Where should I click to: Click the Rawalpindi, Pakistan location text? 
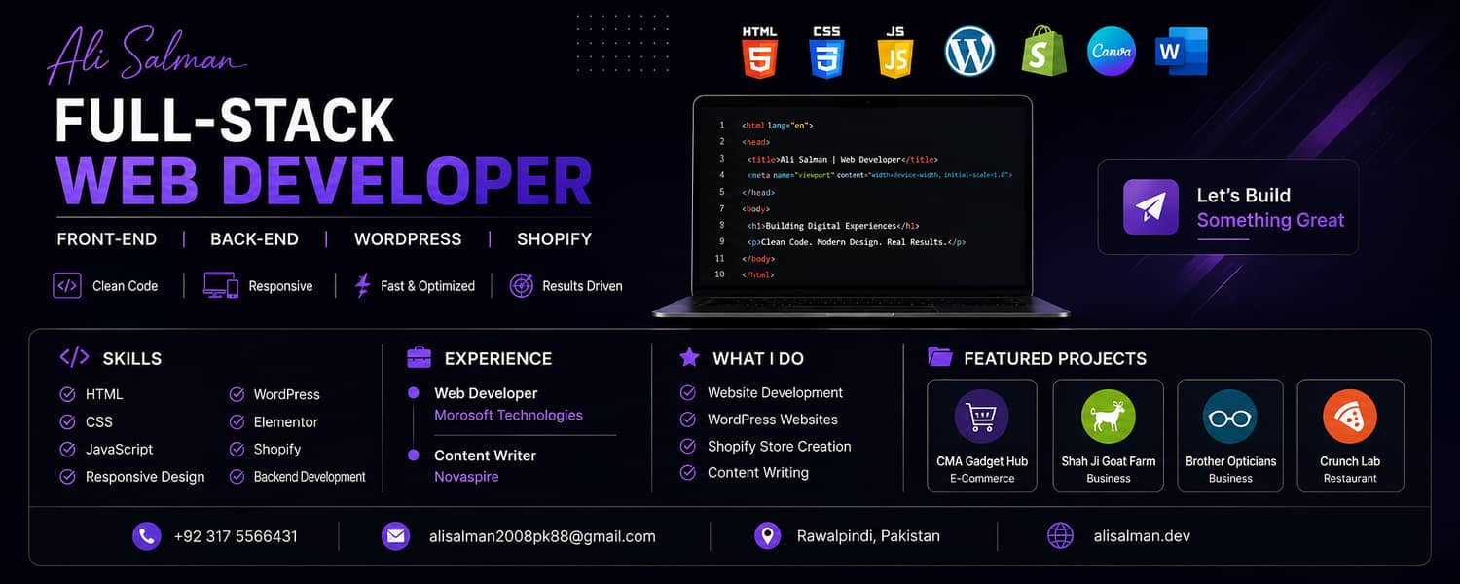[x=868, y=536]
